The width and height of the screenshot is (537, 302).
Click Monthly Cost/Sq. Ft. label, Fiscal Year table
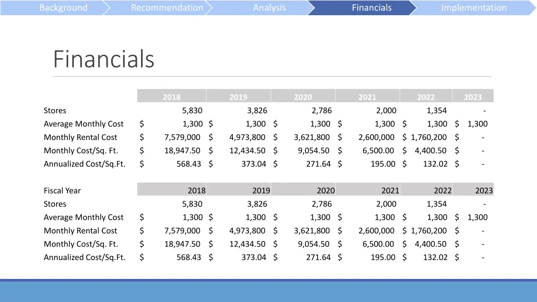pos(81,244)
